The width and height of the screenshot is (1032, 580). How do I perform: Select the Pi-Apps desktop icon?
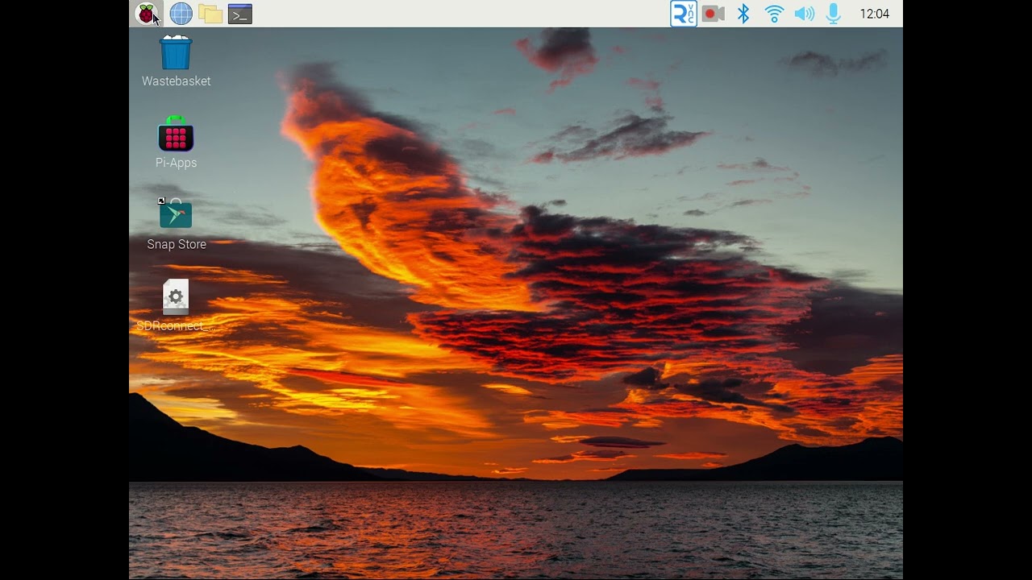pos(176,135)
